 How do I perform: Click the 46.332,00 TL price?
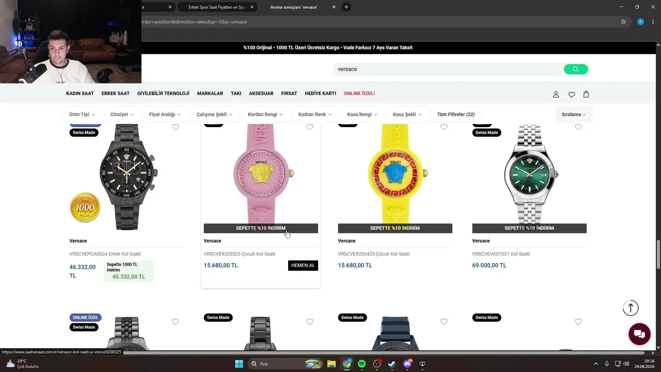[x=83, y=271]
